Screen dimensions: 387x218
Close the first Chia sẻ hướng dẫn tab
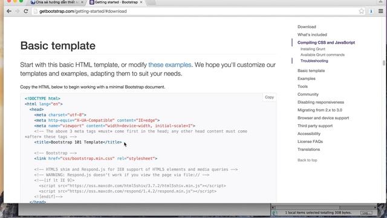click(82, 2)
